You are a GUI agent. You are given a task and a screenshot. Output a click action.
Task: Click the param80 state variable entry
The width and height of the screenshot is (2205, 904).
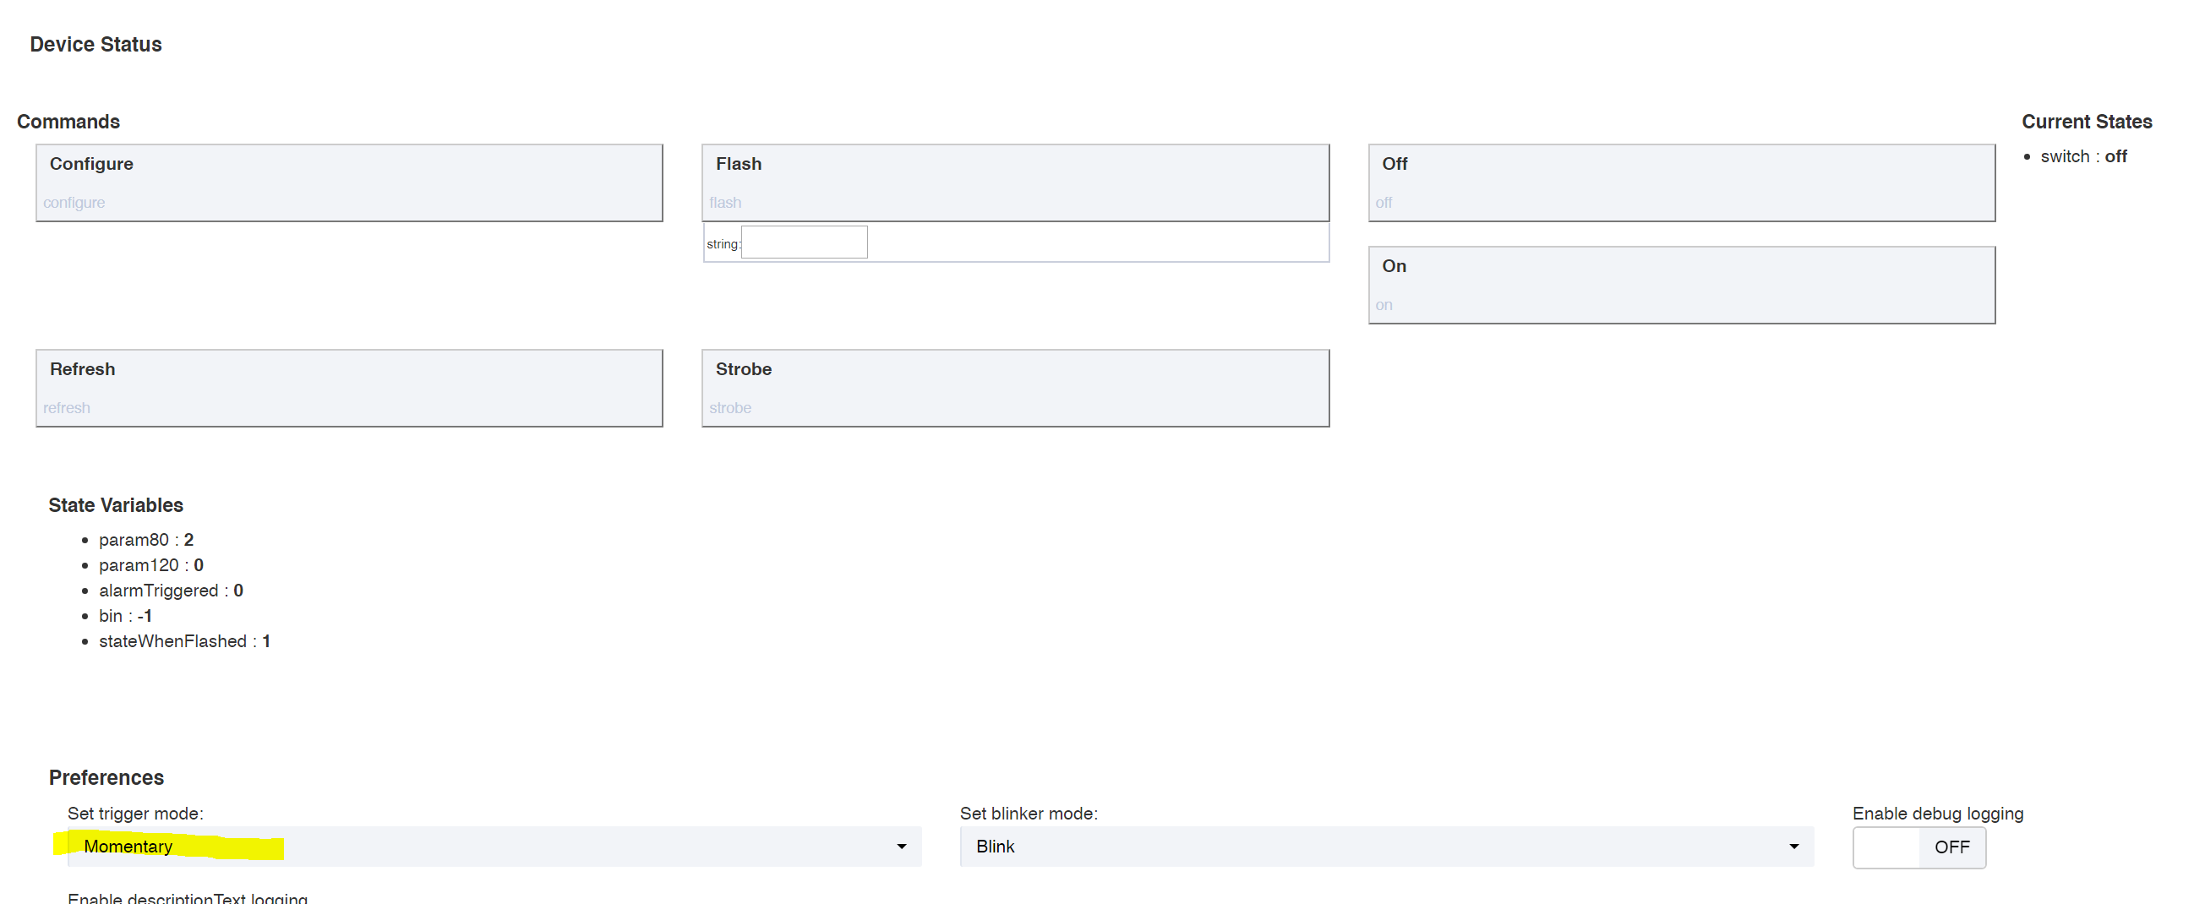click(x=146, y=539)
